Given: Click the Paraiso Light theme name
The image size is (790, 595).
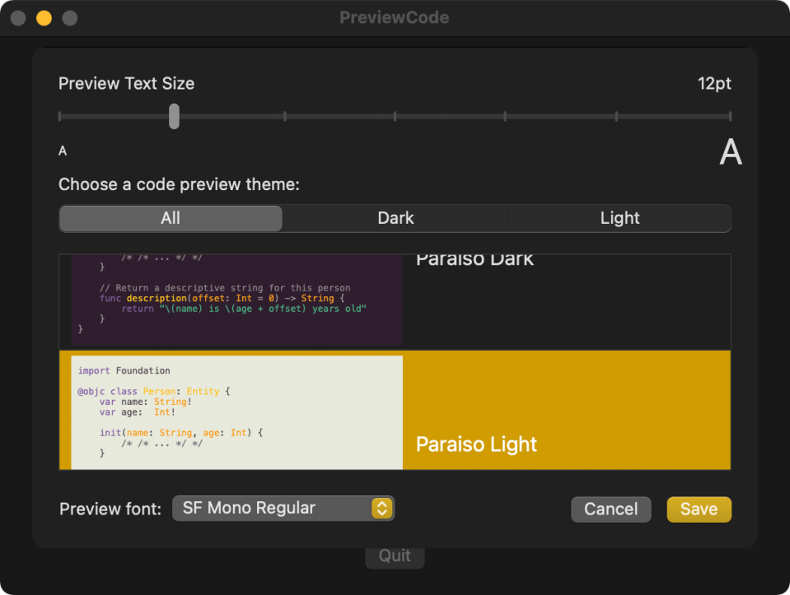Looking at the screenshot, I should click(476, 444).
